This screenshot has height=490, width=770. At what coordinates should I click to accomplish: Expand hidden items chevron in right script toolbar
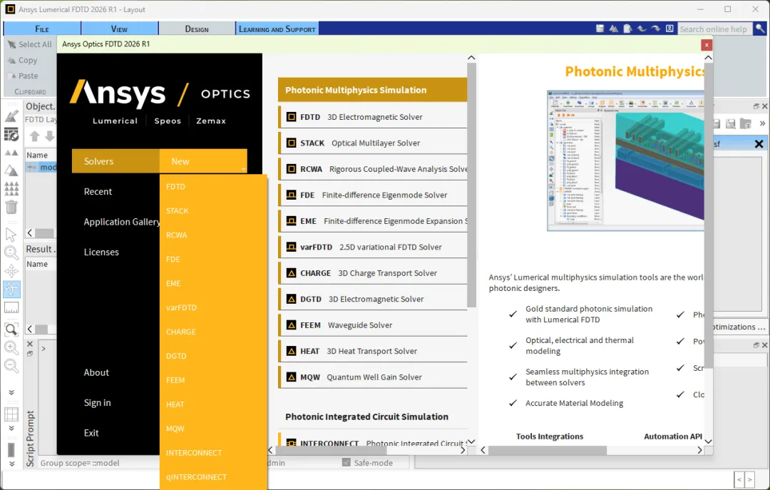tap(762, 123)
